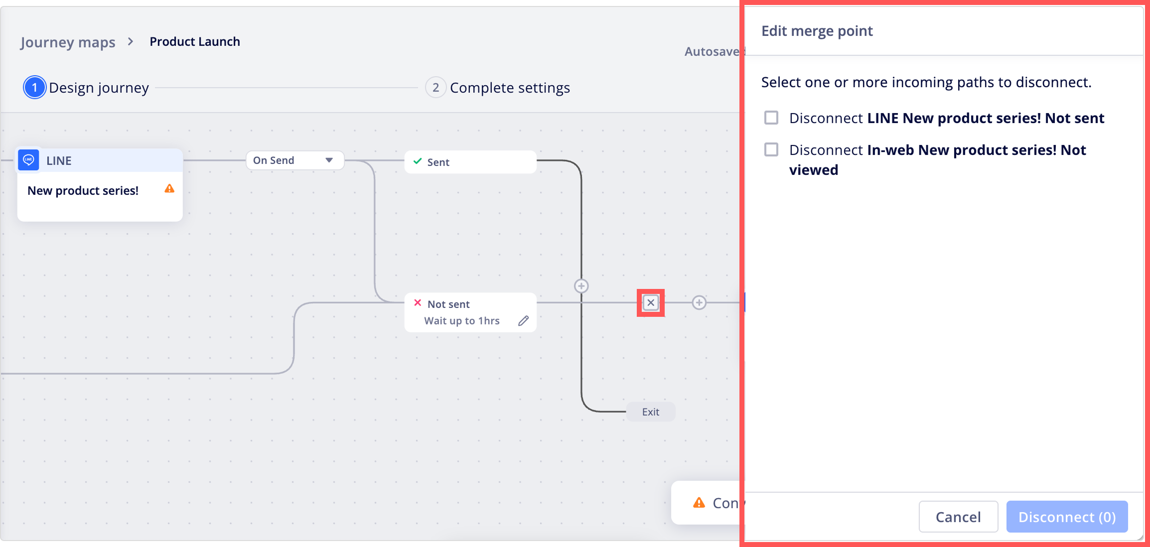Add a step via plus icon after merge point
Viewport: 1150px width, 547px height.
point(699,302)
